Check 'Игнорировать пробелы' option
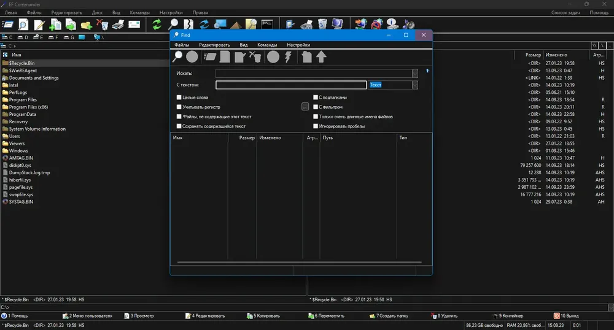Image resolution: width=614 pixels, height=330 pixels. click(315, 126)
